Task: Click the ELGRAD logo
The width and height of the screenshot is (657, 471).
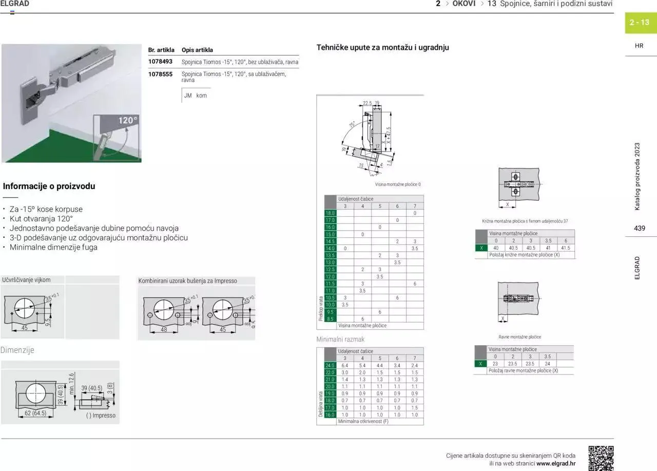Action: (15, 4)
